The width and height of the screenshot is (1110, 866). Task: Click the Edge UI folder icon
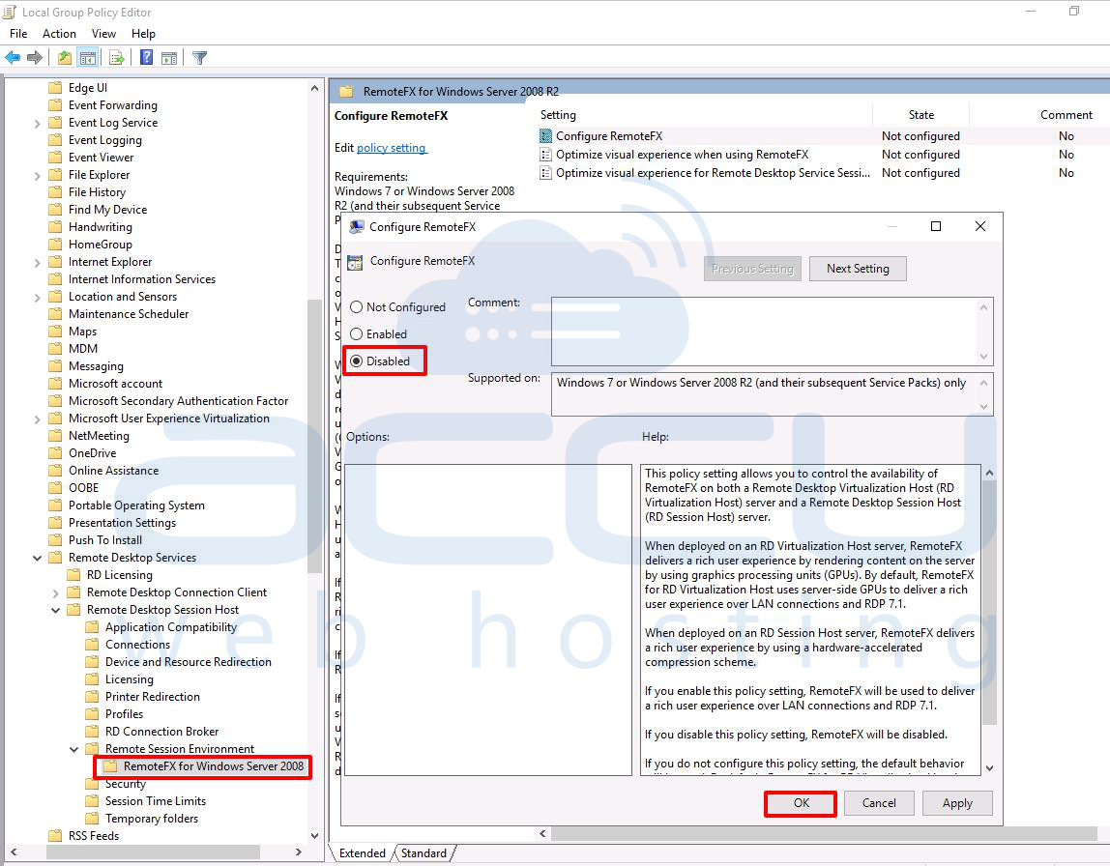click(55, 88)
